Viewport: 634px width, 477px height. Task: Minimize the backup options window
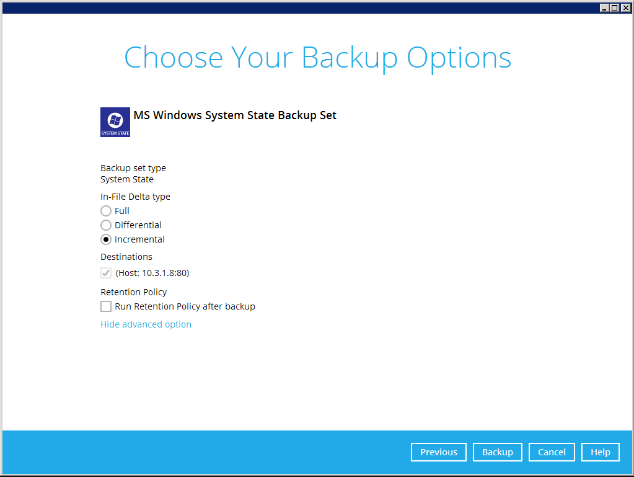click(x=604, y=7)
